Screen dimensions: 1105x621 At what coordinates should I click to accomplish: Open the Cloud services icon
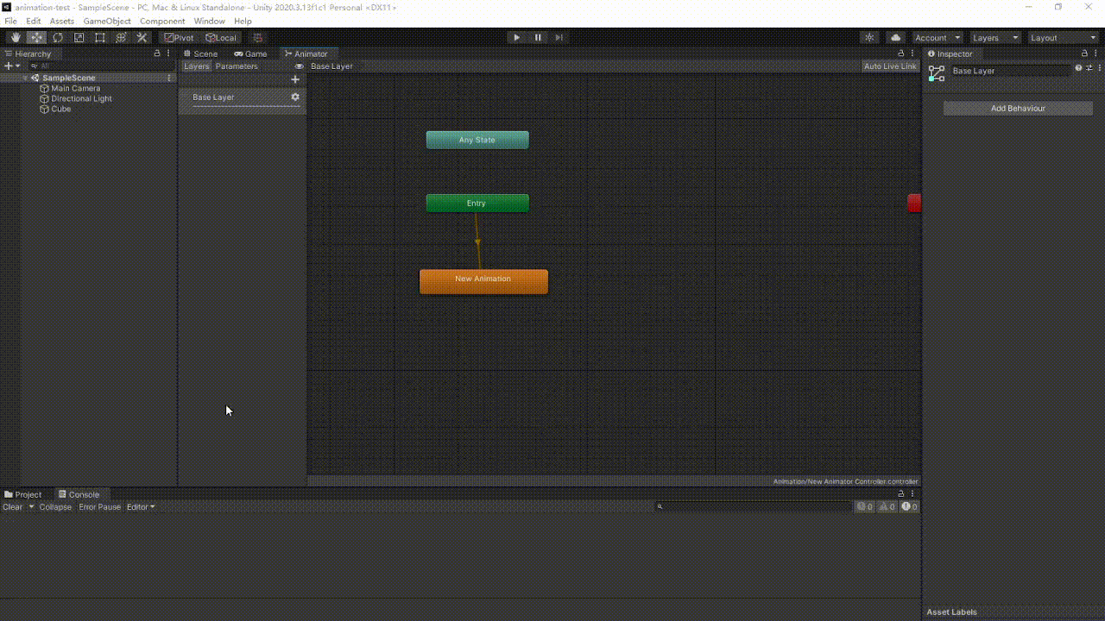[895, 37]
